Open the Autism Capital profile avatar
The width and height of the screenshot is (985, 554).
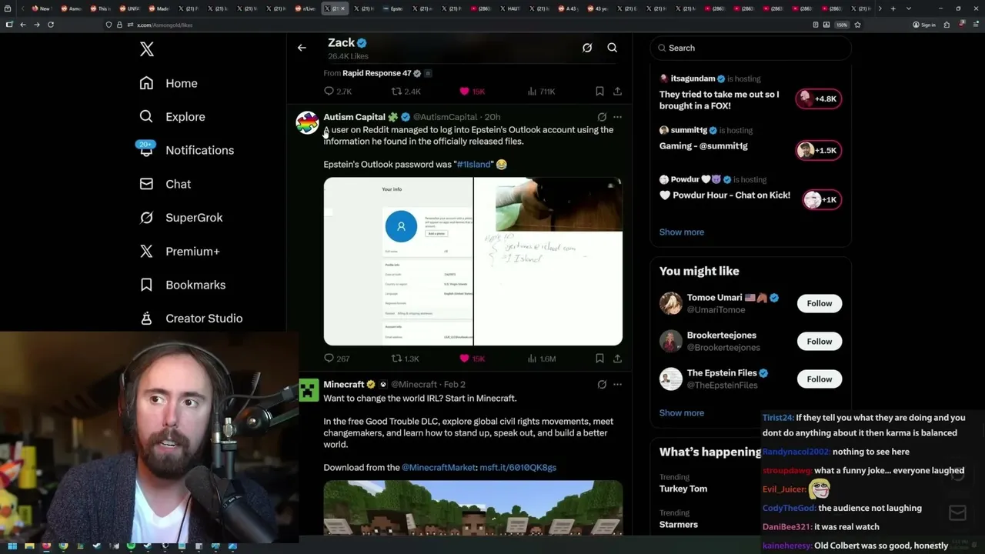pyautogui.click(x=308, y=123)
